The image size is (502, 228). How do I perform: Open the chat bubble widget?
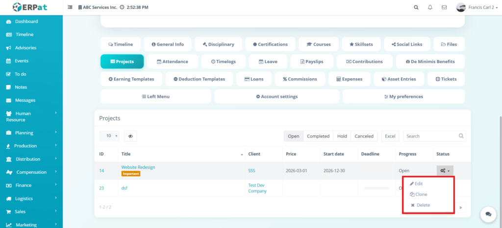coord(488,214)
